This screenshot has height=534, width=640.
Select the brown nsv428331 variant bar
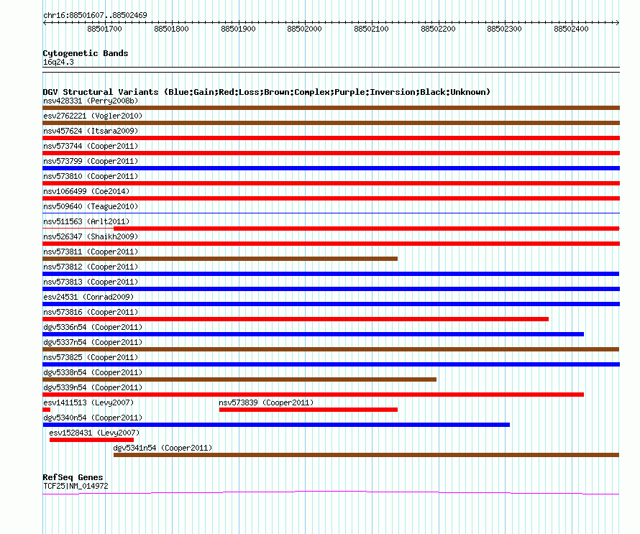pos(331,108)
